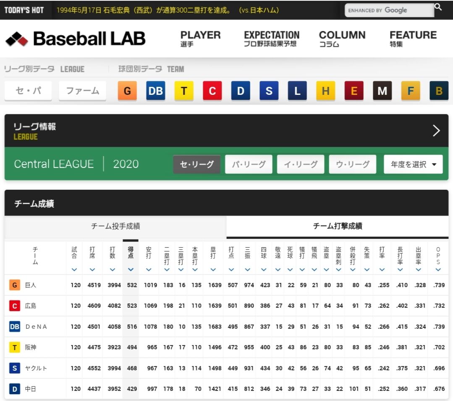Sort by 打率 column chevron

382,270
